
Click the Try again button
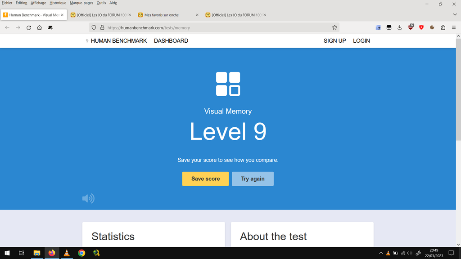[x=253, y=179]
